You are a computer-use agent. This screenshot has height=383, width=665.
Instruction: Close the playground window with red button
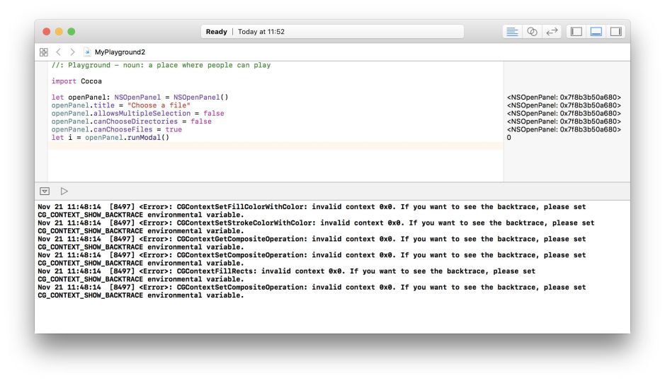click(x=47, y=32)
